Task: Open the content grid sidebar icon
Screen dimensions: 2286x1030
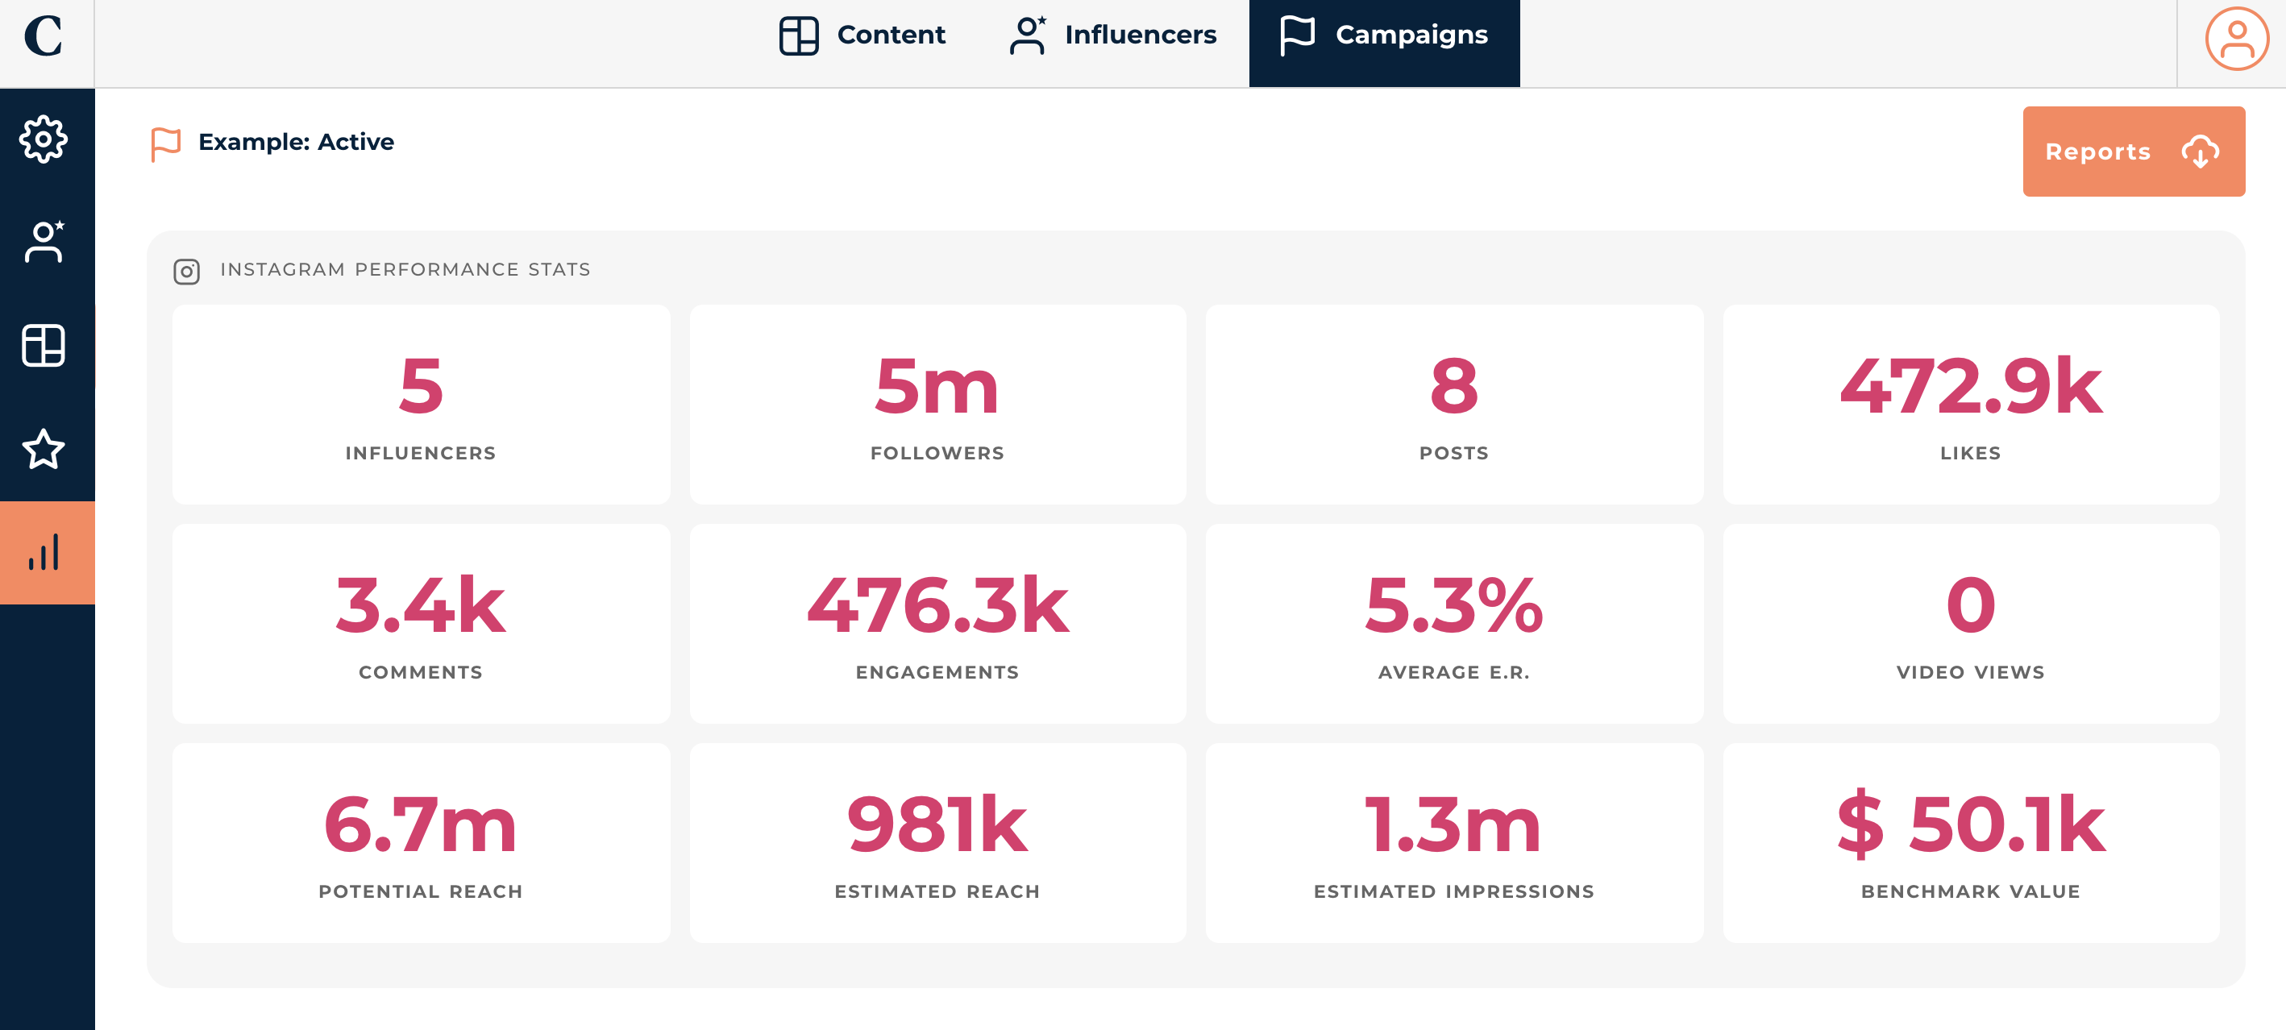Action: [43, 345]
